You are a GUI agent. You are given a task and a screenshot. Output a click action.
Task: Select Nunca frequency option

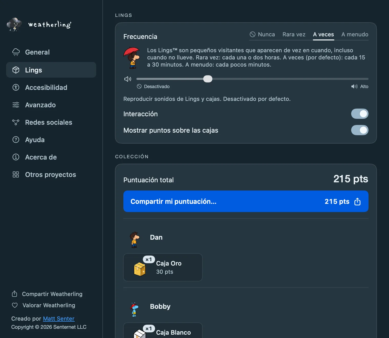[262, 34]
